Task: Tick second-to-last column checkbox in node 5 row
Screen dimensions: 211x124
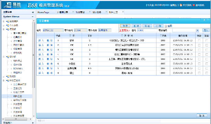Action: (x=199, y=59)
